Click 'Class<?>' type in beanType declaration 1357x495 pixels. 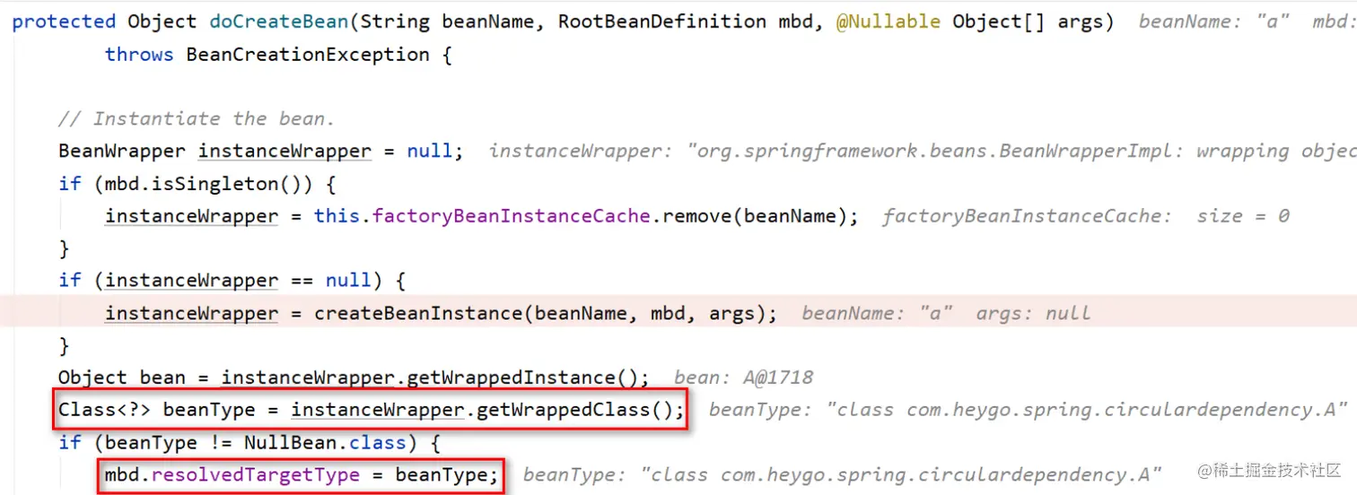pyautogui.click(x=104, y=410)
